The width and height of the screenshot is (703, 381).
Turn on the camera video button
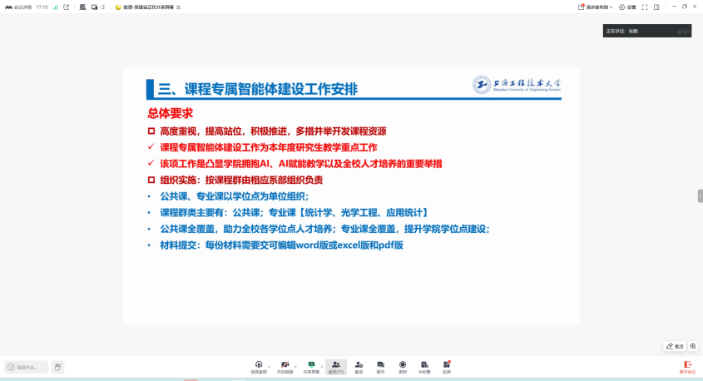point(285,366)
